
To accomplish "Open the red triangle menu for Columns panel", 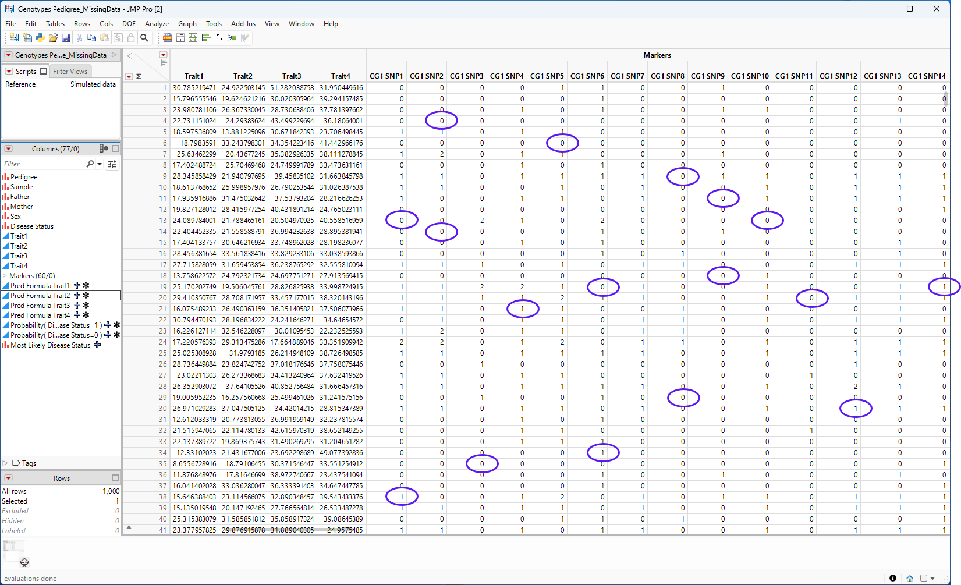I will click(8, 148).
